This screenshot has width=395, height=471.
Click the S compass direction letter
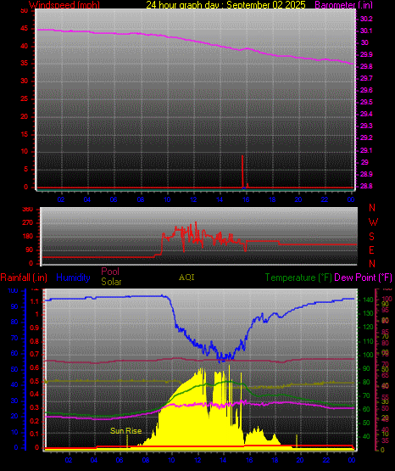(371, 237)
